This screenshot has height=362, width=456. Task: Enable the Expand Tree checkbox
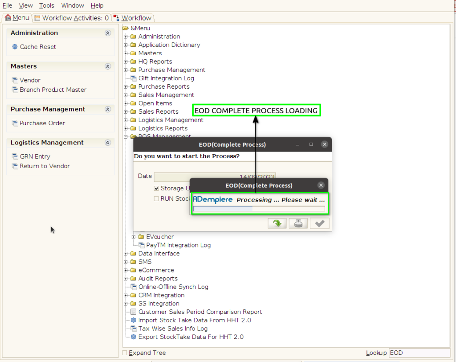(125, 353)
